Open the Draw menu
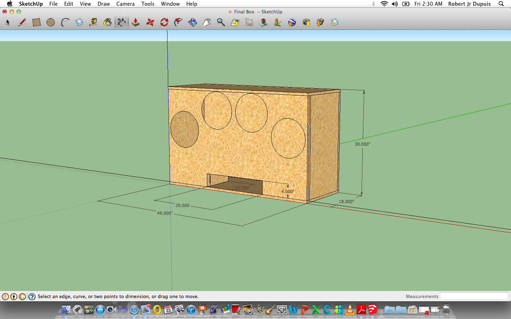511x319 pixels. 104,4
